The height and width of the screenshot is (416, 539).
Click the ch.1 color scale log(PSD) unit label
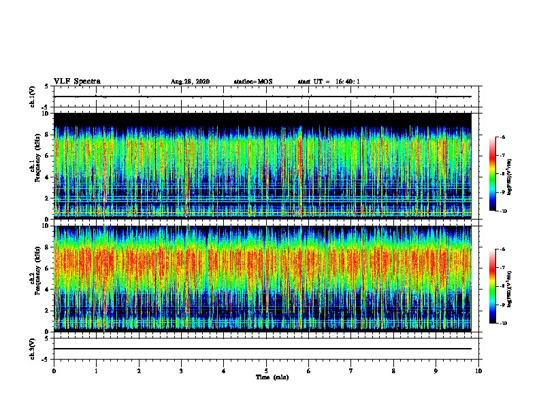point(510,177)
